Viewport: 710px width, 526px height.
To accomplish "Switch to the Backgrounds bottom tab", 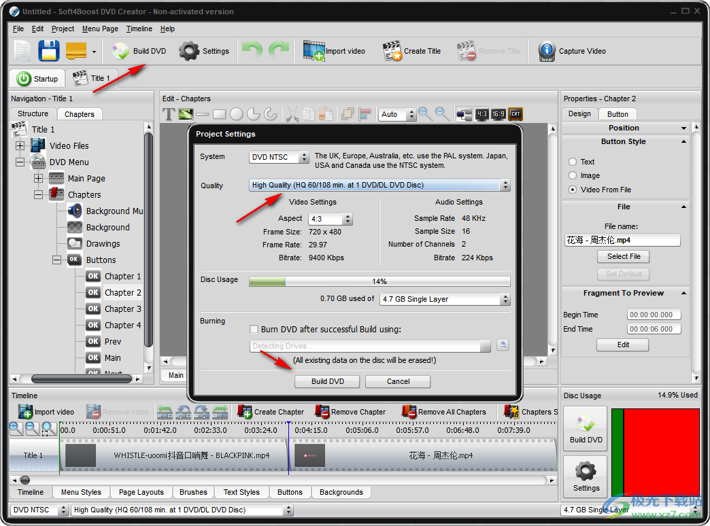I will [341, 492].
